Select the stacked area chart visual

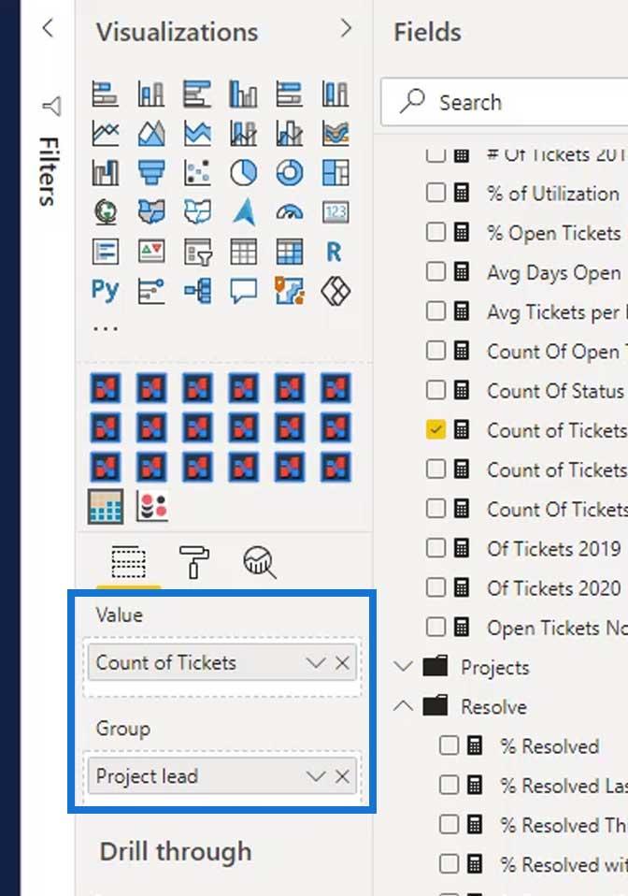pyautogui.click(x=197, y=134)
